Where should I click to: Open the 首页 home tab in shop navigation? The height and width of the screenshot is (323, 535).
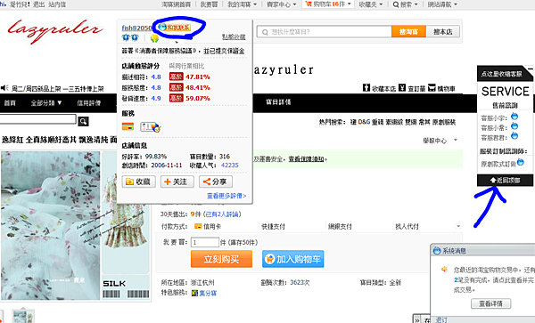tap(10, 103)
